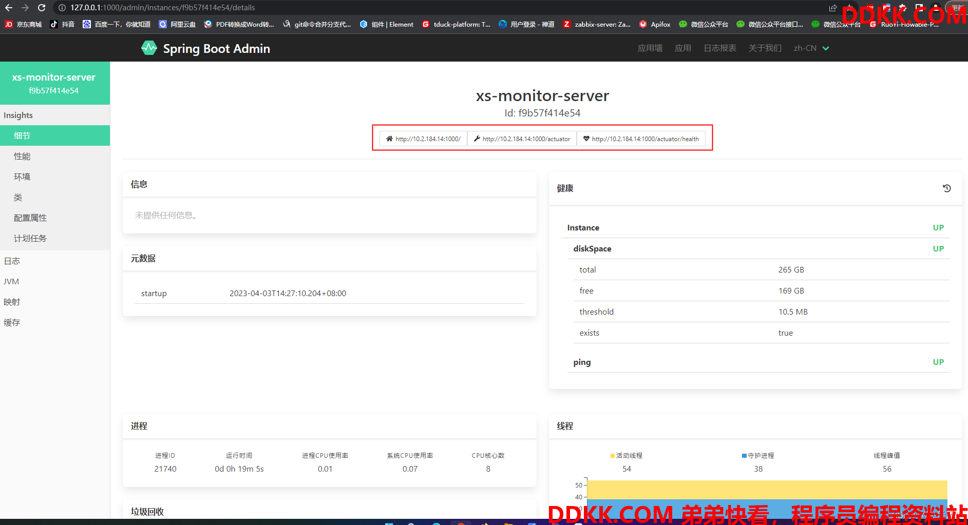Open the 阿里云盘 bookmark
This screenshot has width=968, height=525.
(177, 24)
